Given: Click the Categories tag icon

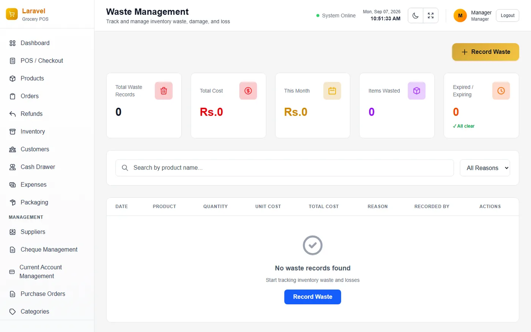Looking at the screenshot, I should tap(13, 312).
